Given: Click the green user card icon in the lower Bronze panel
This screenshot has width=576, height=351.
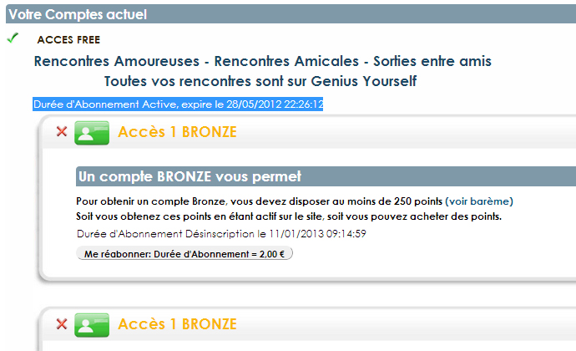Looking at the screenshot, I should [92, 325].
